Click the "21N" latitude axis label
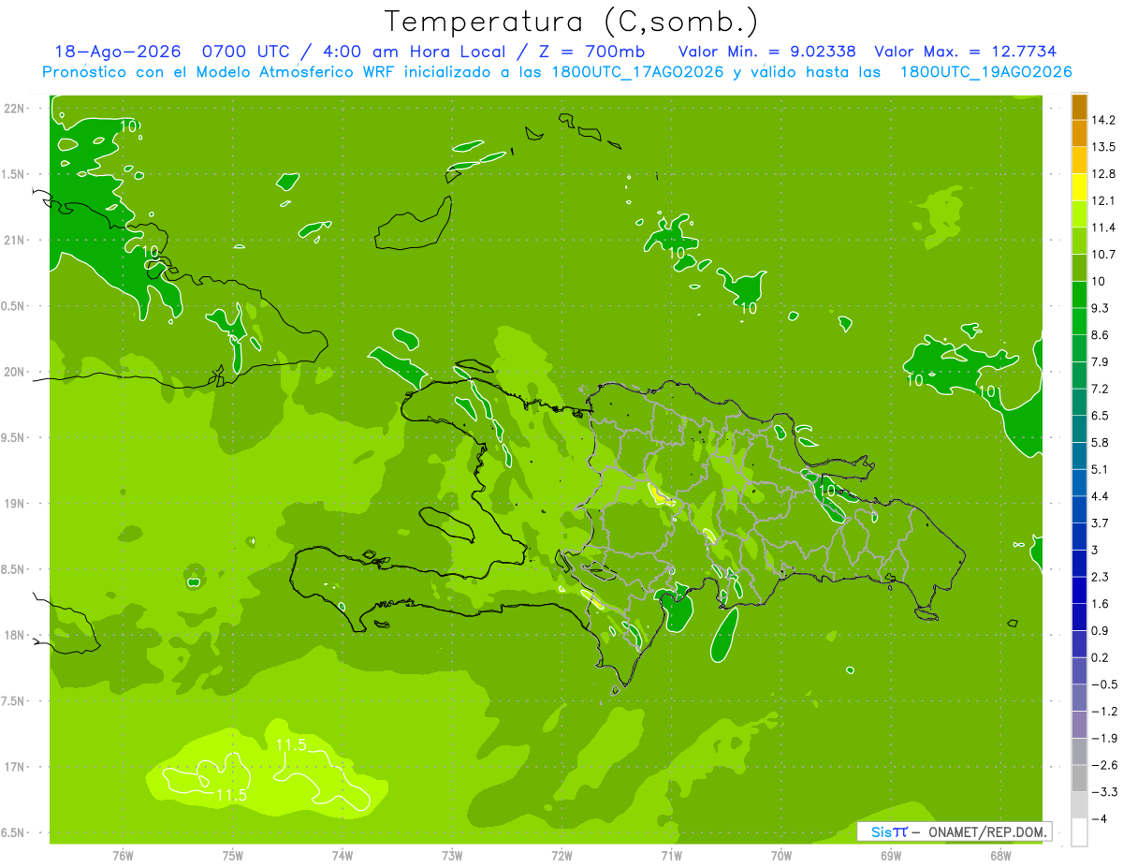The width and height of the screenshot is (1123, 868). (x=14, y=240)
